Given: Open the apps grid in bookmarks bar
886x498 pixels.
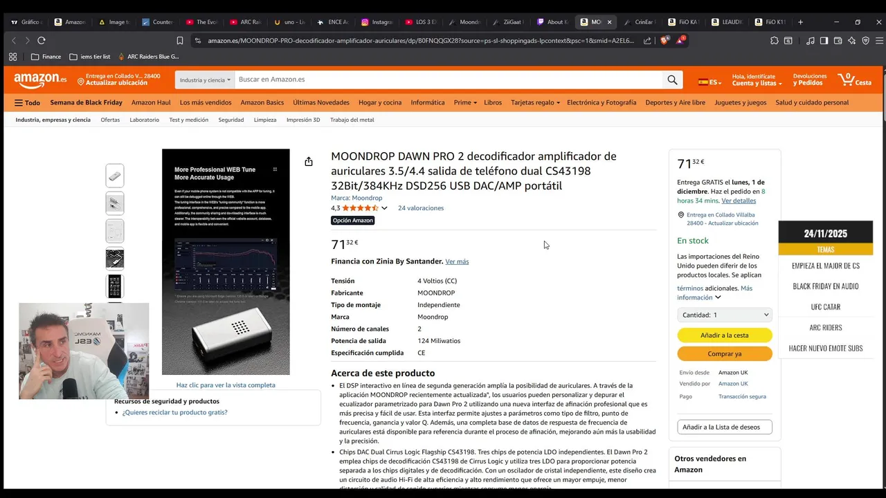Looking at the screenshot, I should (12, 57).
